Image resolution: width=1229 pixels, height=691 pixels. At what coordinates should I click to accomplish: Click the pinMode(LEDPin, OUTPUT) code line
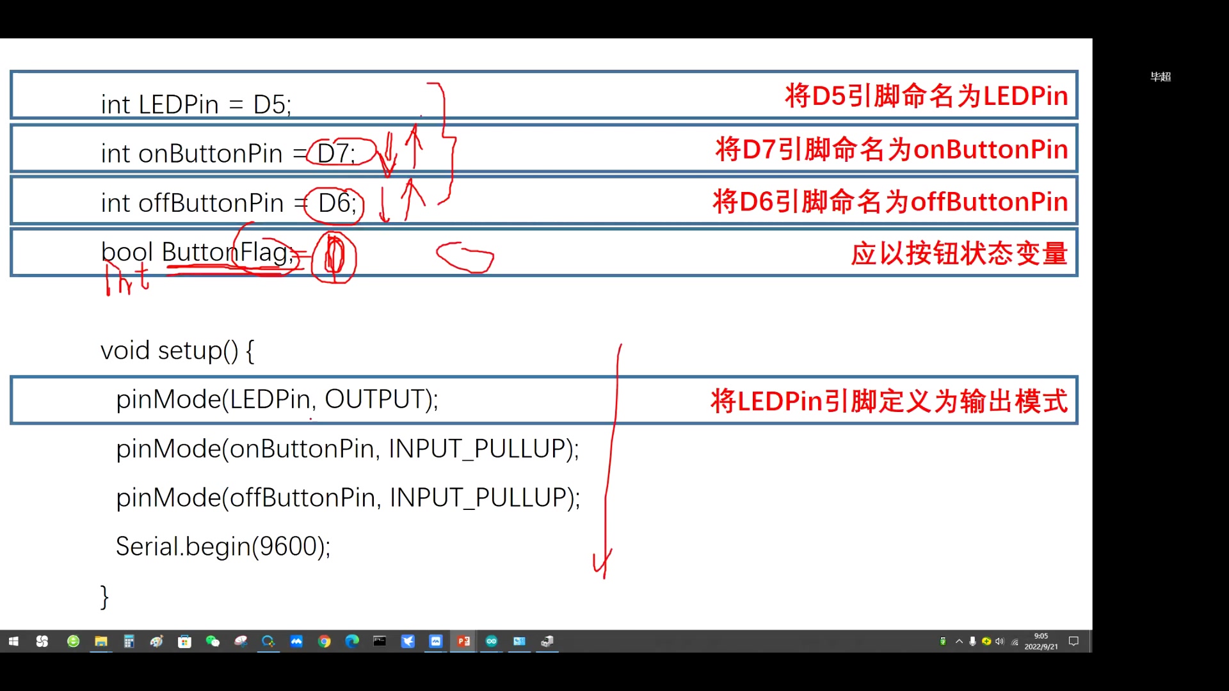tap(277, 399)
